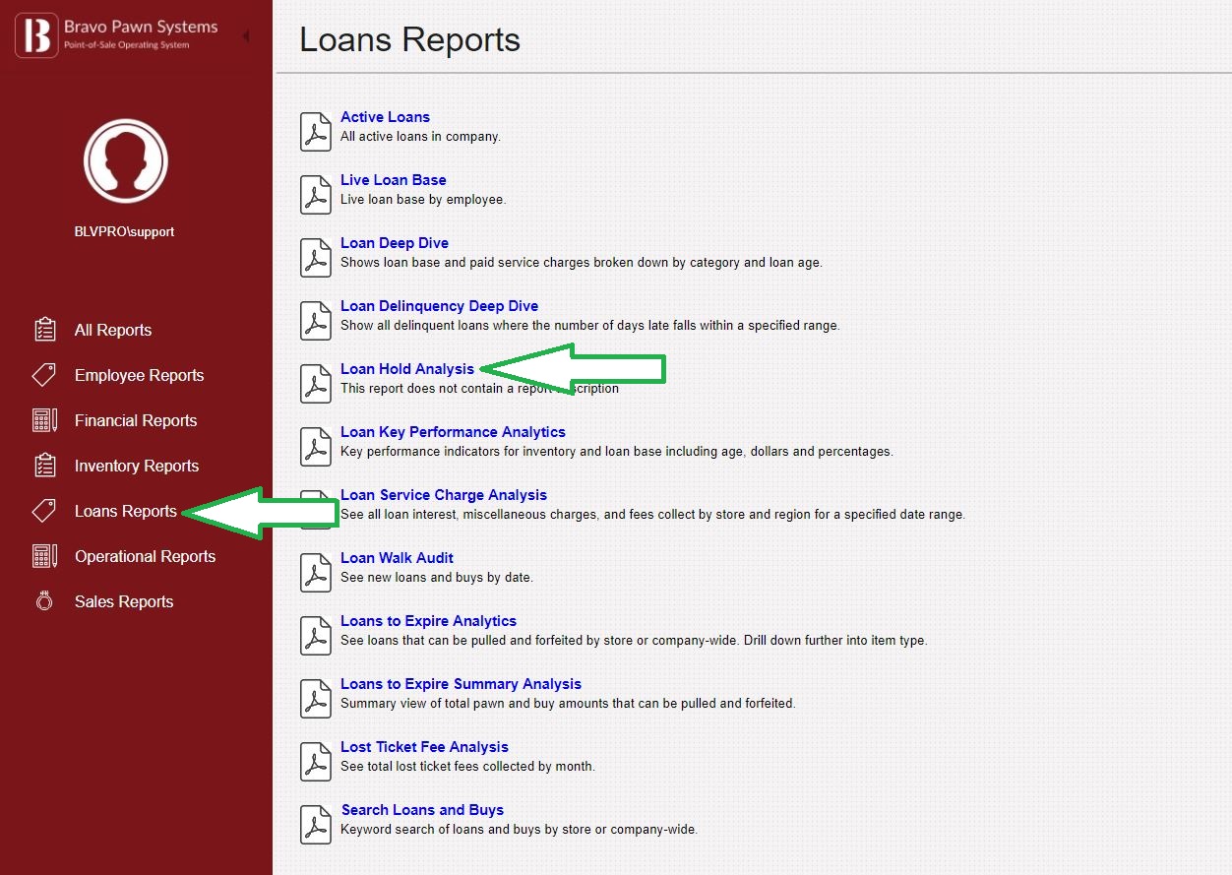Open Employee Reports in the sidebar

click(139, 375)
